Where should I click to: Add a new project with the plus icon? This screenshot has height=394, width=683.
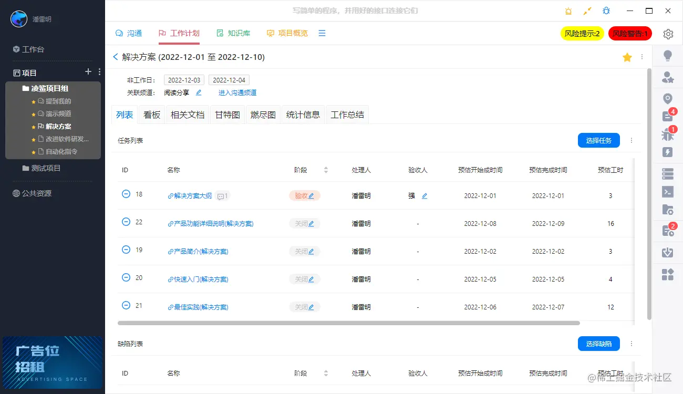click(88, 72)
